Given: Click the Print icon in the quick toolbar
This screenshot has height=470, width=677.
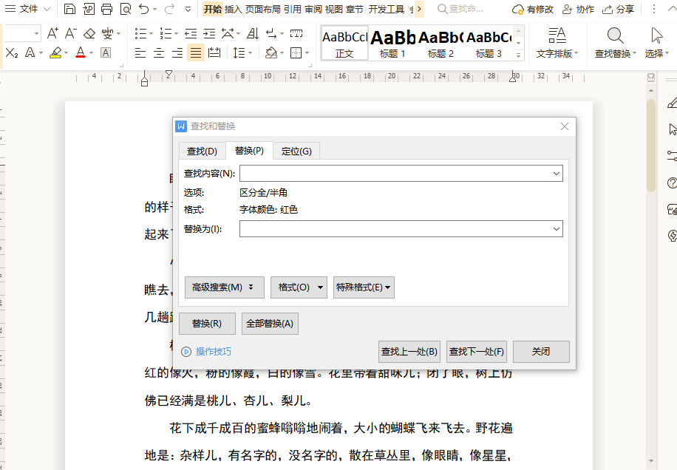Looking at the screenshot, I should (106, 9).
